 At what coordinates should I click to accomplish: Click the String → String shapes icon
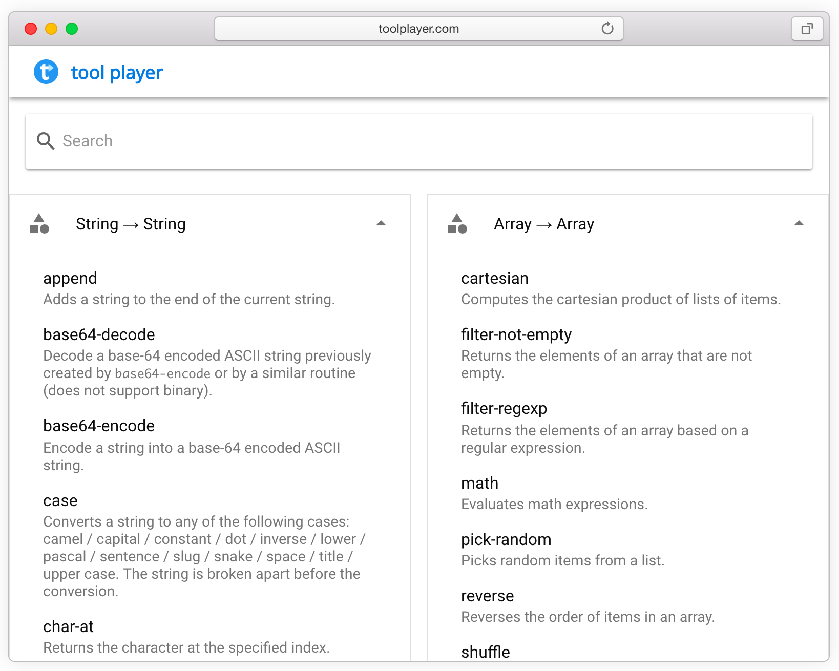tap(39, 224)
